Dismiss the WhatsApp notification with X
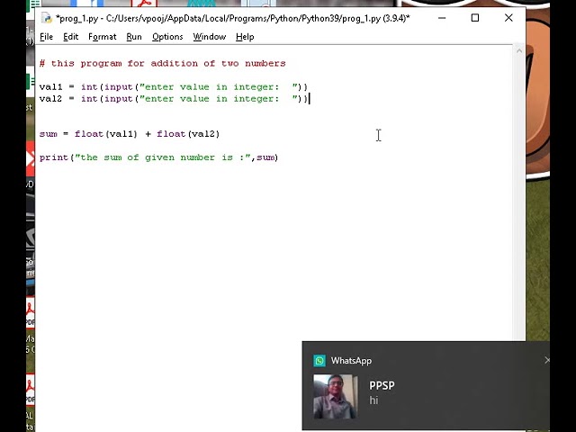576x432 pixels. 546,360
